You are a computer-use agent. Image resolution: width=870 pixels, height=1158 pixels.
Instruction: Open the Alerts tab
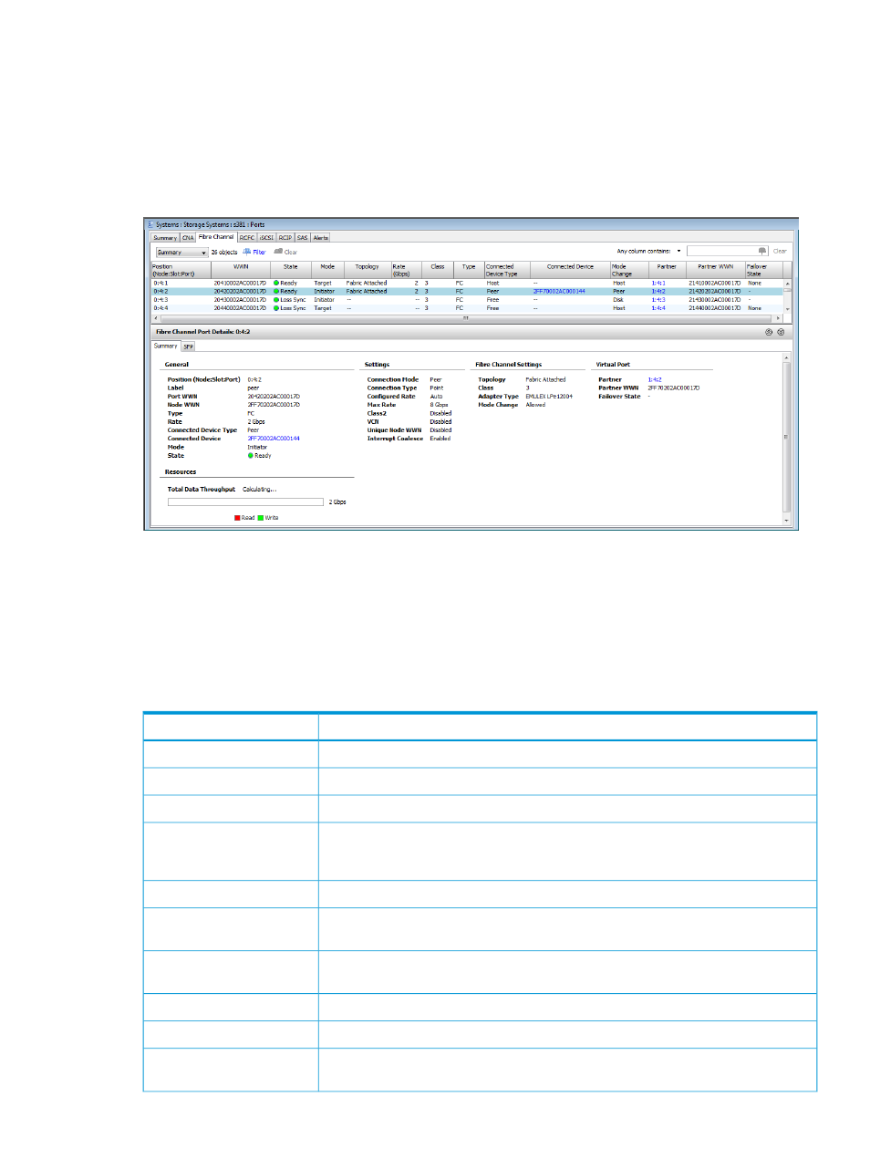(x=321, y=237)
